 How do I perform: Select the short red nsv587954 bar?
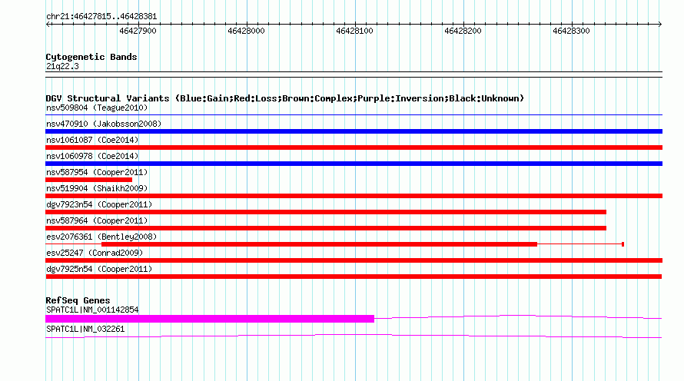[88, 180]
